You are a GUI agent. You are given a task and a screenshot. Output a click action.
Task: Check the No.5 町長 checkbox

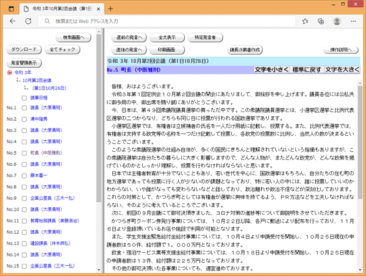tap(24, 153)
